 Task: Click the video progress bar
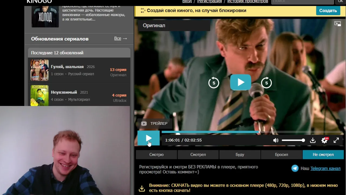[x=252, y=132]
